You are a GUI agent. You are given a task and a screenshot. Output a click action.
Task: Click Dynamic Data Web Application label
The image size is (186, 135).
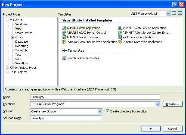click(142, 42)
